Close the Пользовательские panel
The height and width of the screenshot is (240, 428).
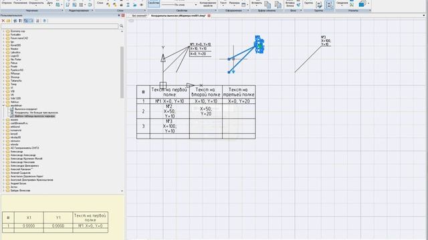coord(123,15)
